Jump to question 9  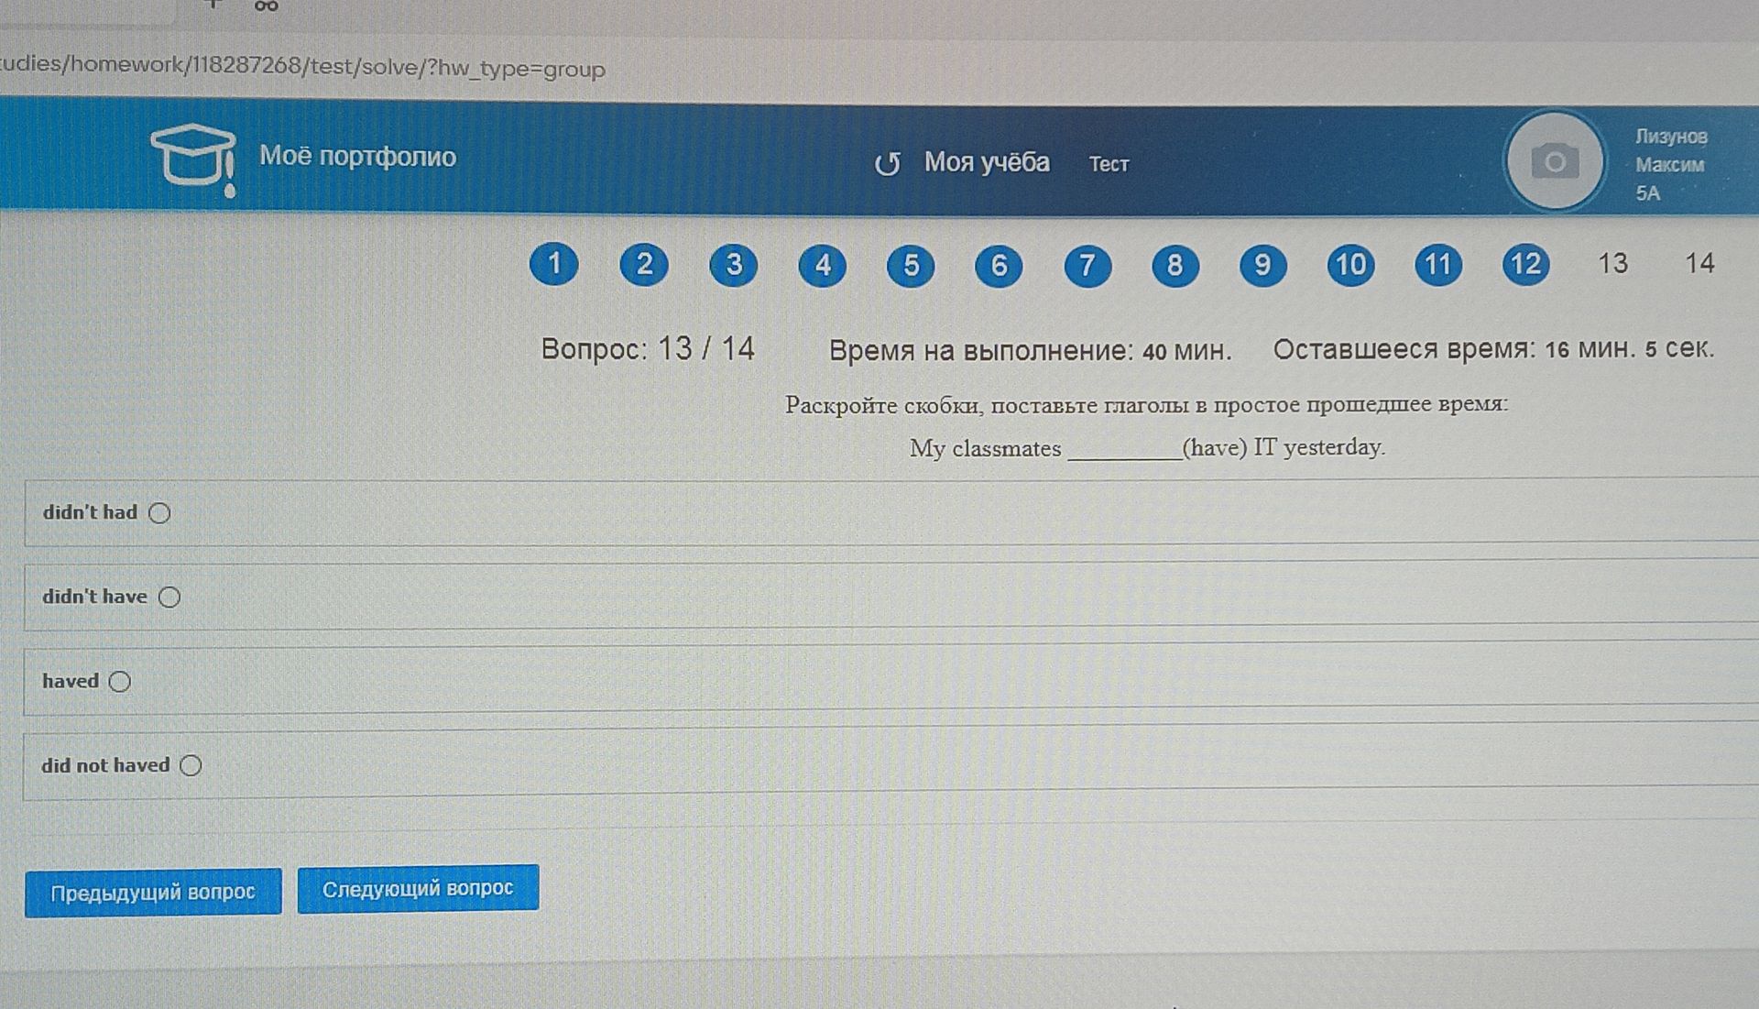[1263, 265]
